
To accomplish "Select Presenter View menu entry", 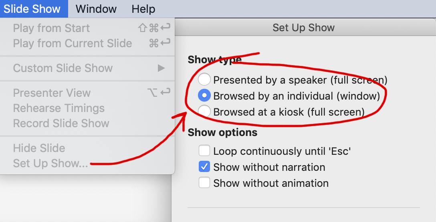I will [52, 93].
